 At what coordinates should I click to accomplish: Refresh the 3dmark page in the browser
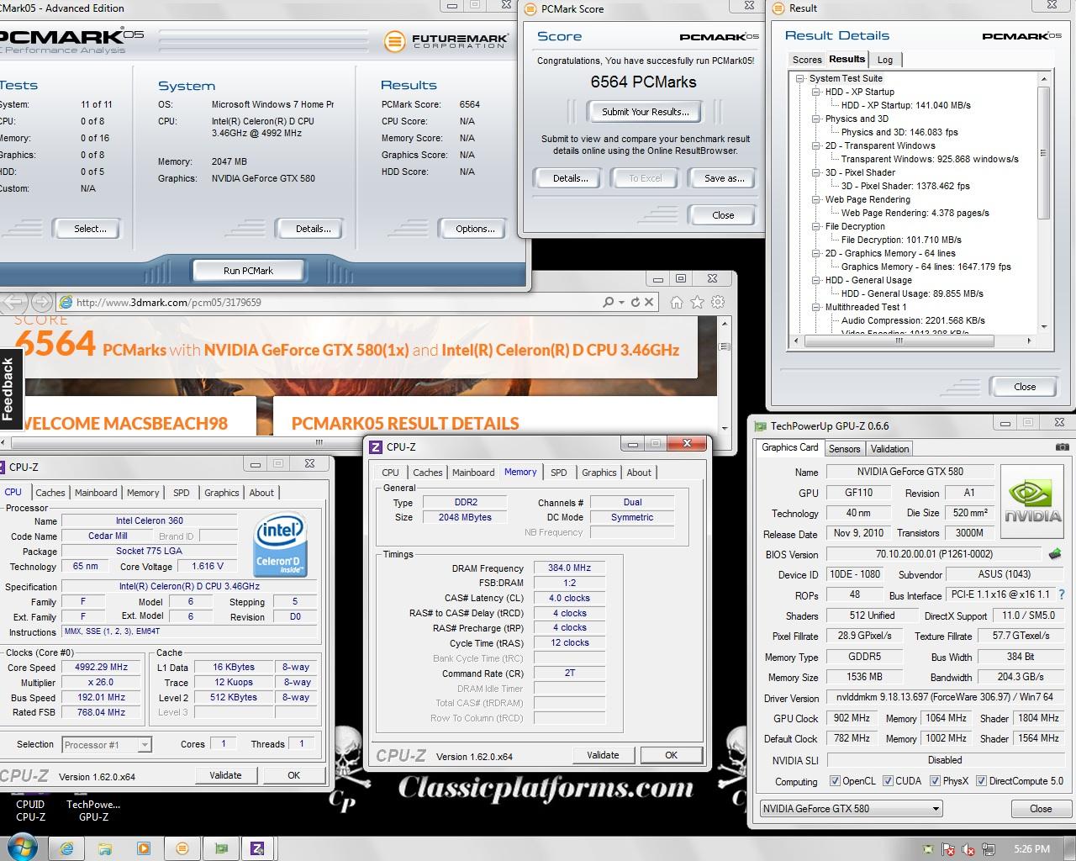[636, 302]
